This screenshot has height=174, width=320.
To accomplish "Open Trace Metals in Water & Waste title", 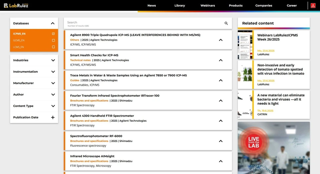I will (128, 75).
